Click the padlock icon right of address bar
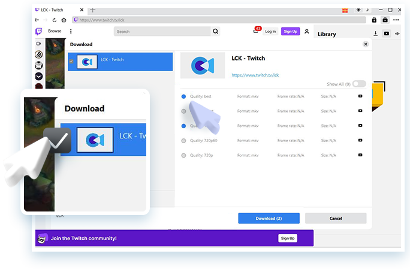Image resolution: width=410 pixels, height=269 pixels. (x=374, y=20)
